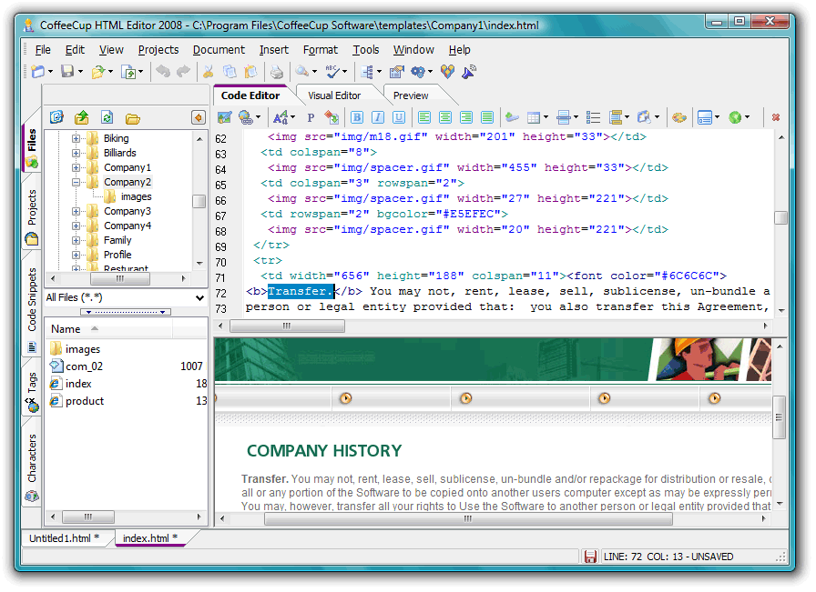Open the color palette icon

[x=678, y=117]
